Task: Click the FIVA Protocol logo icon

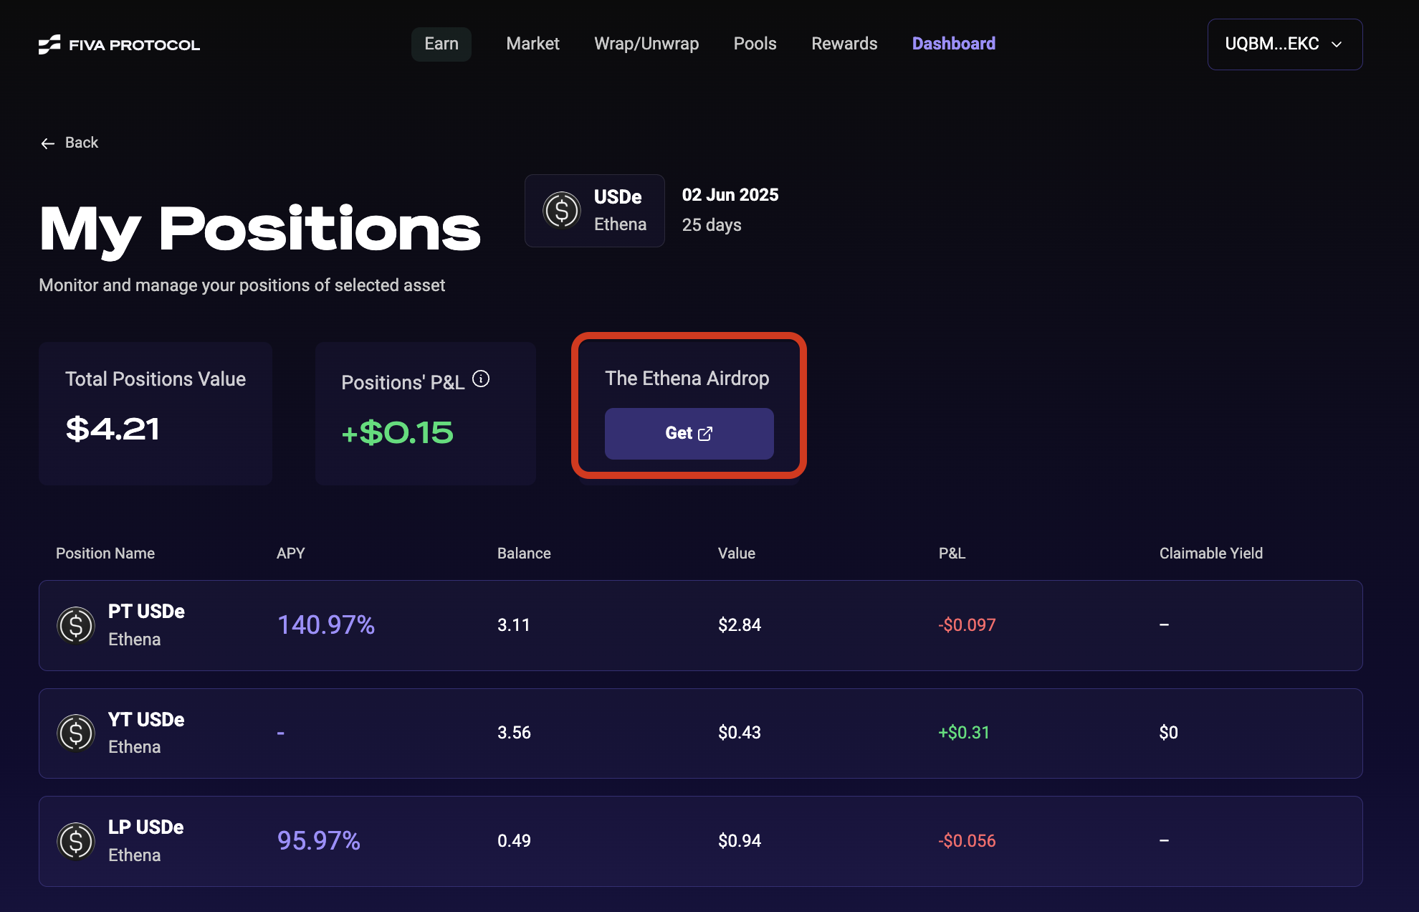Action: click(49, 44)
